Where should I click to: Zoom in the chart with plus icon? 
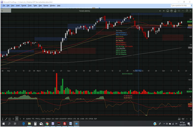(x=191, y=119)
